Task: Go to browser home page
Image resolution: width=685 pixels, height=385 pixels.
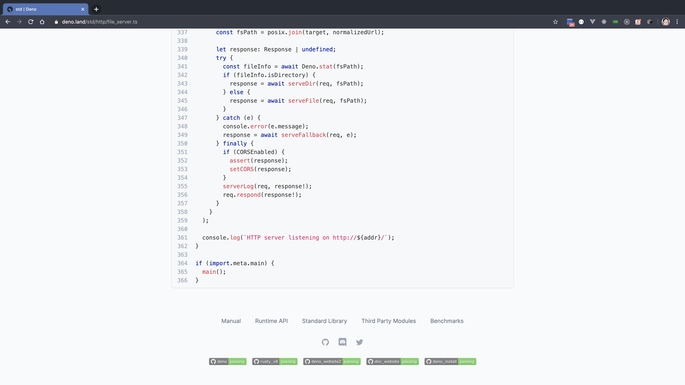Action: pyautogui.click(x=42, y=22)
